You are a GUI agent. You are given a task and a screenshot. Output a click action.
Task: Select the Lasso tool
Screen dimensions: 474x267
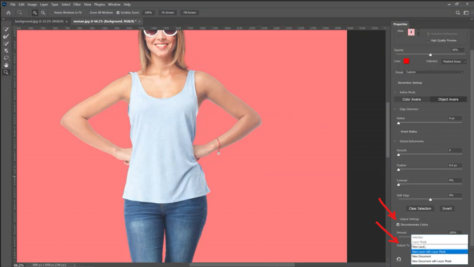click(x=6, y=58)
